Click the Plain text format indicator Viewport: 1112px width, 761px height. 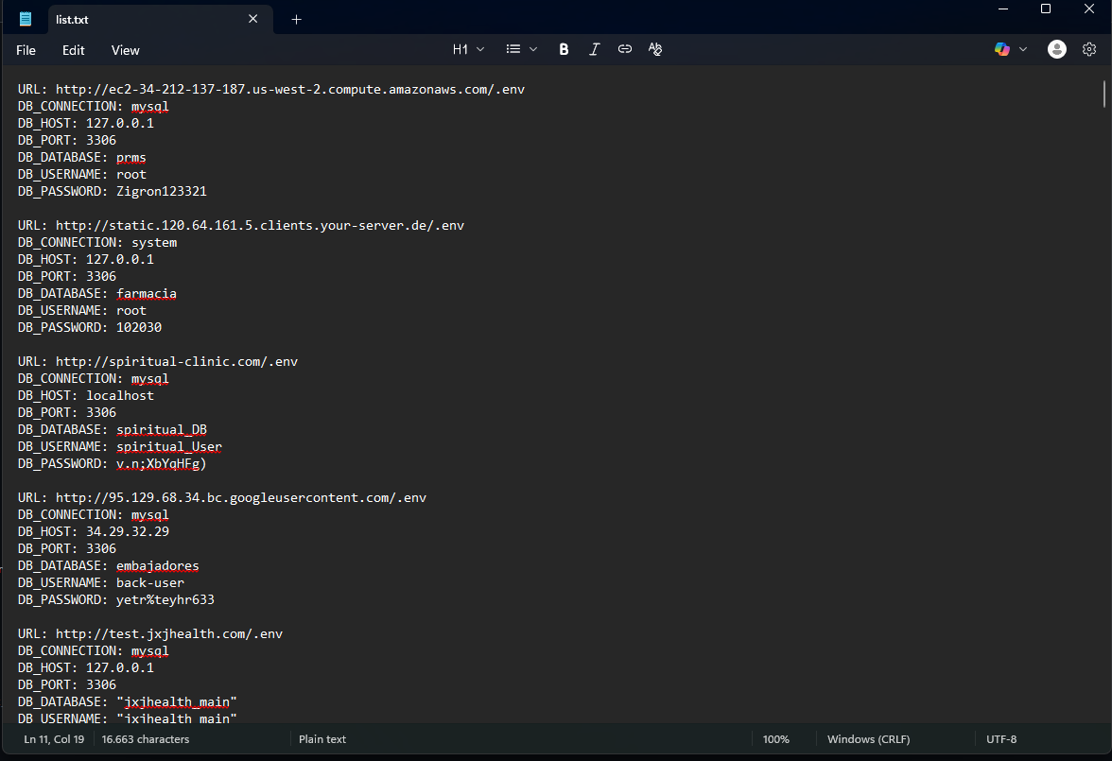pyautogui.click(x=321, y=739)
